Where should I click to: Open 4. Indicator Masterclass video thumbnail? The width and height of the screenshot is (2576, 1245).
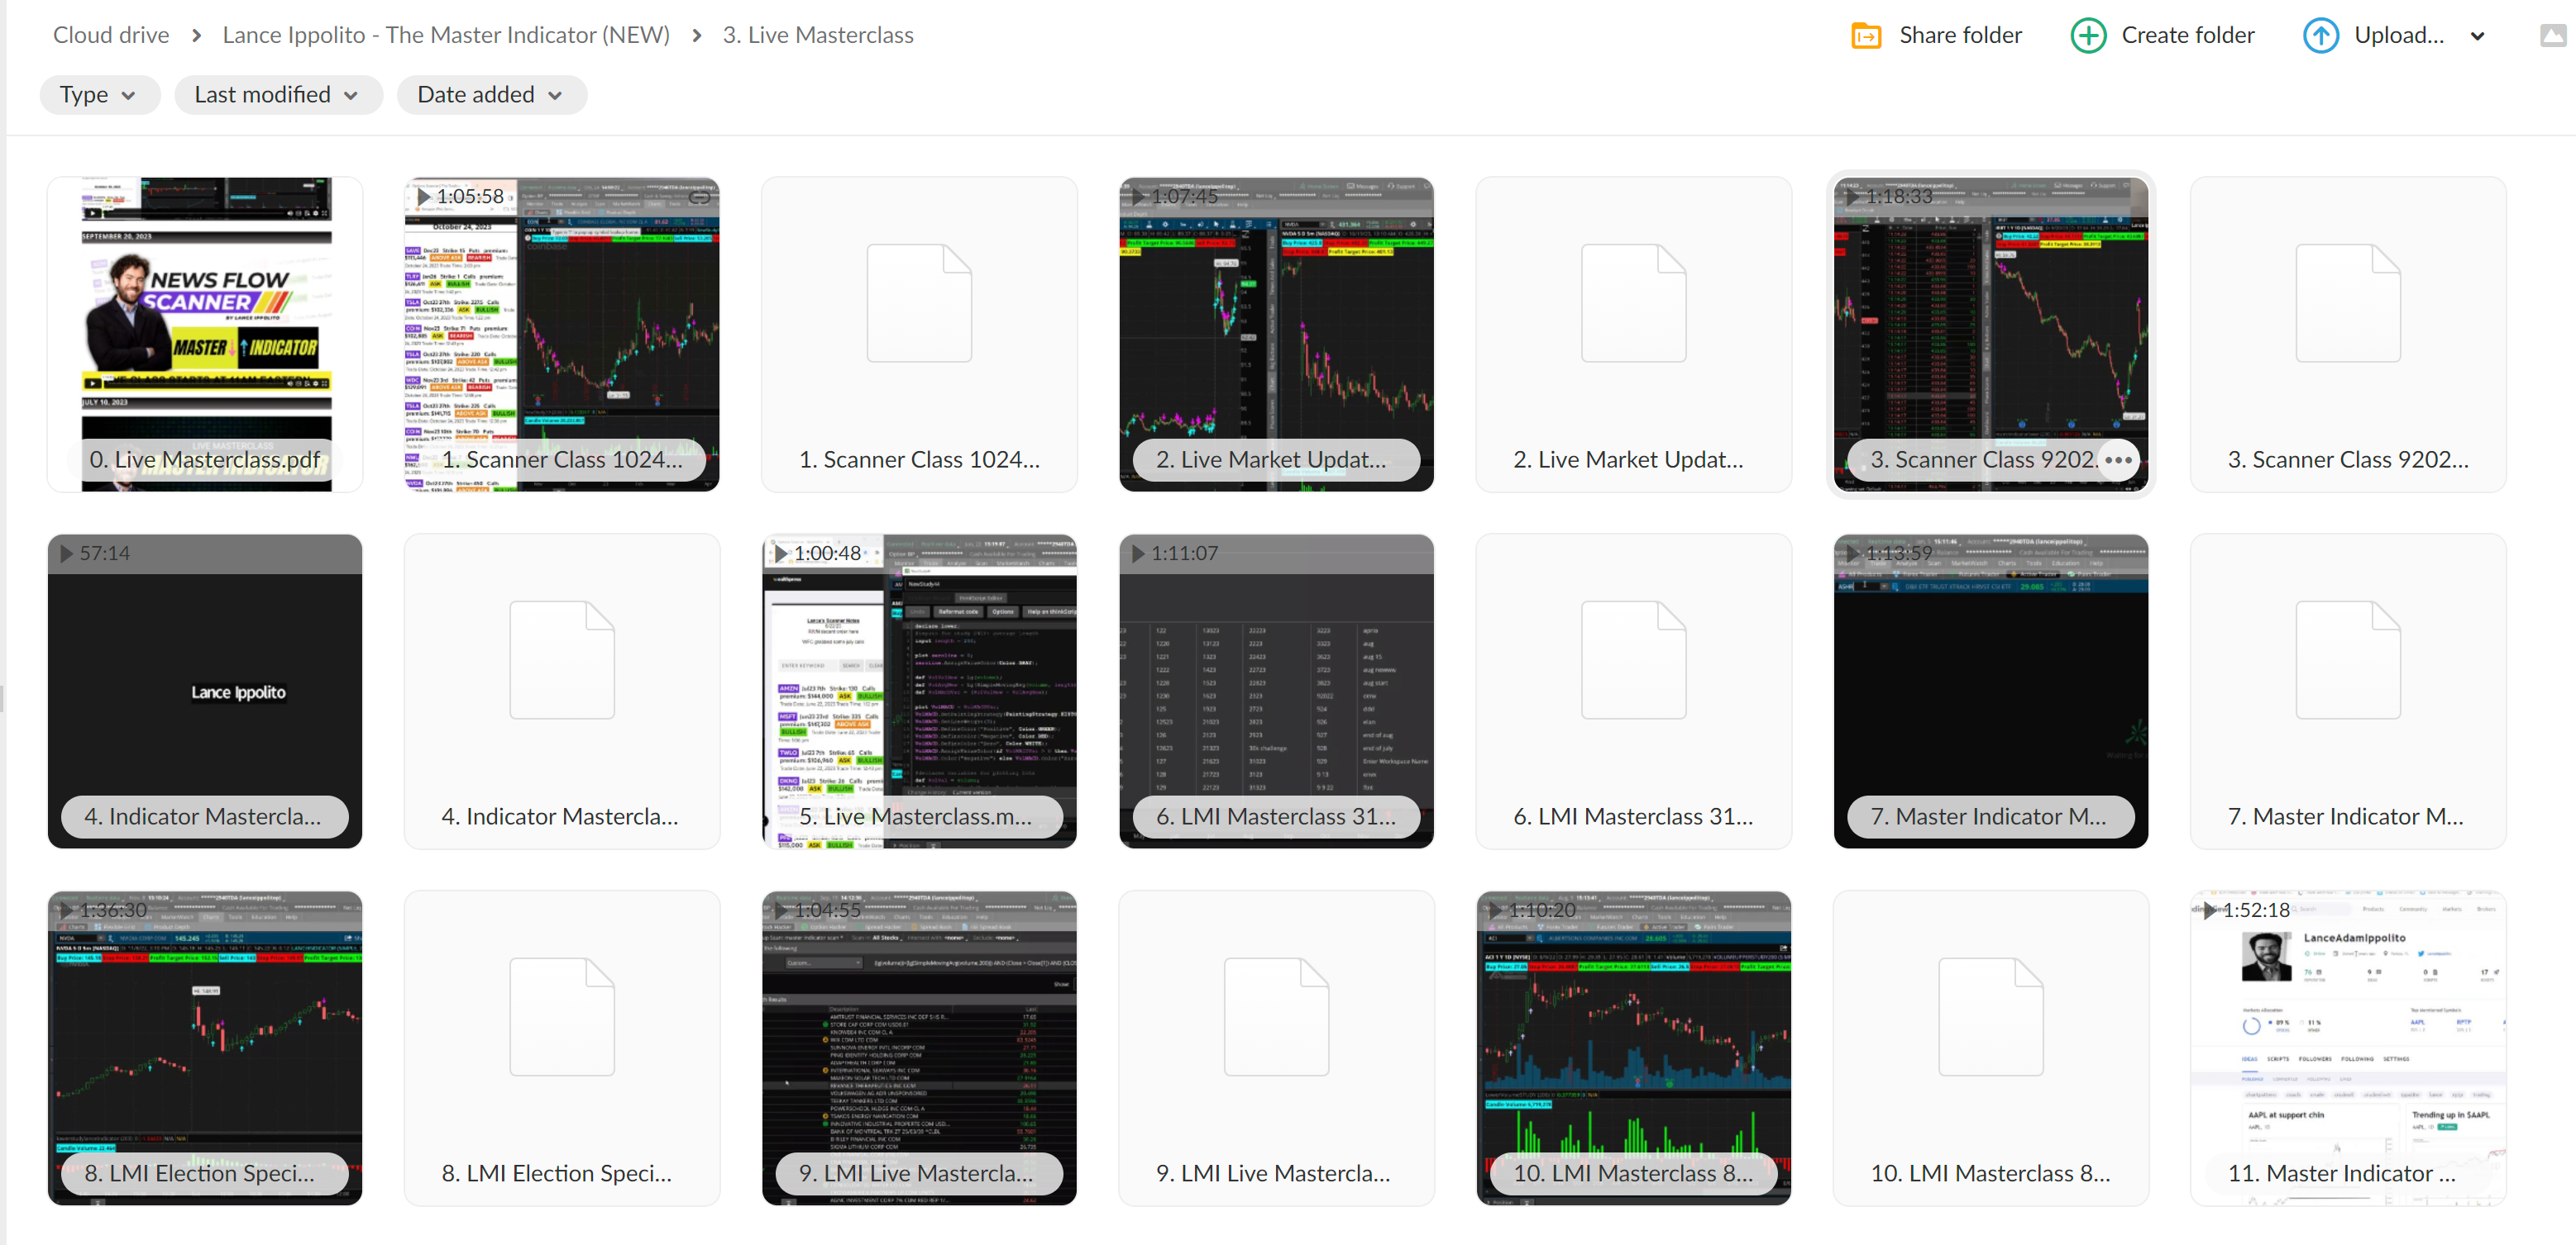tap(205, 691)
